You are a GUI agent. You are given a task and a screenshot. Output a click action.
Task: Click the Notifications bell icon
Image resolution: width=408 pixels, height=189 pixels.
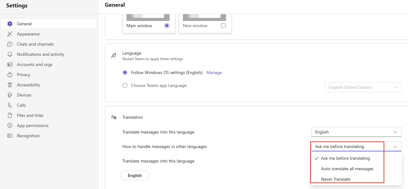tap(10, 54)
